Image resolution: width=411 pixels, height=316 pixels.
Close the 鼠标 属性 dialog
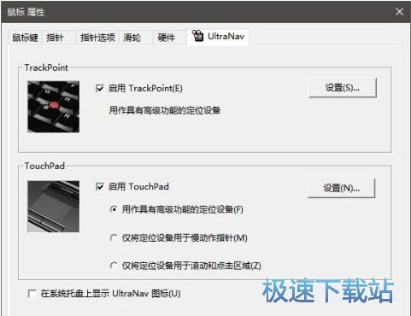[x=399, y=12]
